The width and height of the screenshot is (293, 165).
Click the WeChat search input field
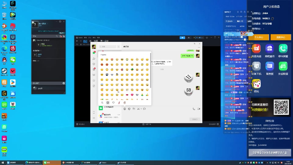[108, 46]
